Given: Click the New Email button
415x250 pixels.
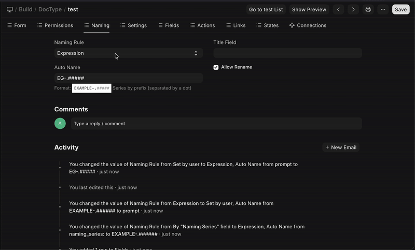Looking at the screenshot, I should 341,148.
